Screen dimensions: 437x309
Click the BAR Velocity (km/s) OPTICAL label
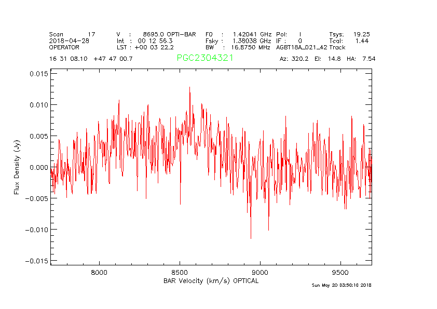point(210,281)
